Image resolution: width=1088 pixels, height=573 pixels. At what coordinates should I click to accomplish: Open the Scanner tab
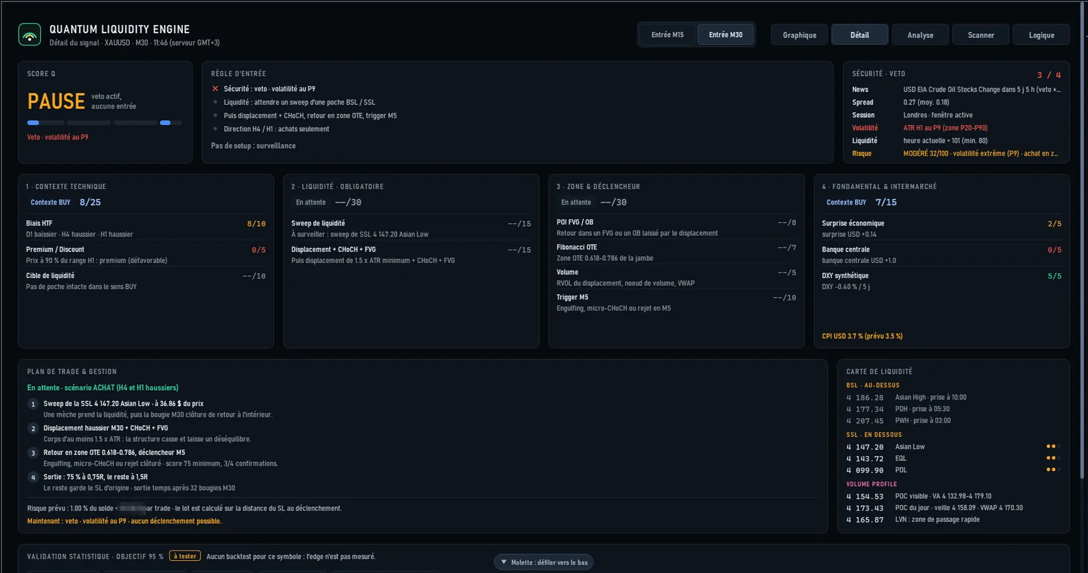tap(981, 35)
